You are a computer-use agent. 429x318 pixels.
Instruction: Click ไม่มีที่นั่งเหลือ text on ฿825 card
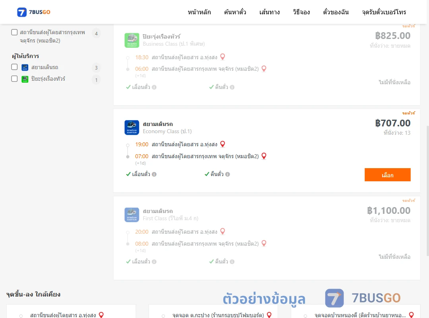tap(394, 82)
